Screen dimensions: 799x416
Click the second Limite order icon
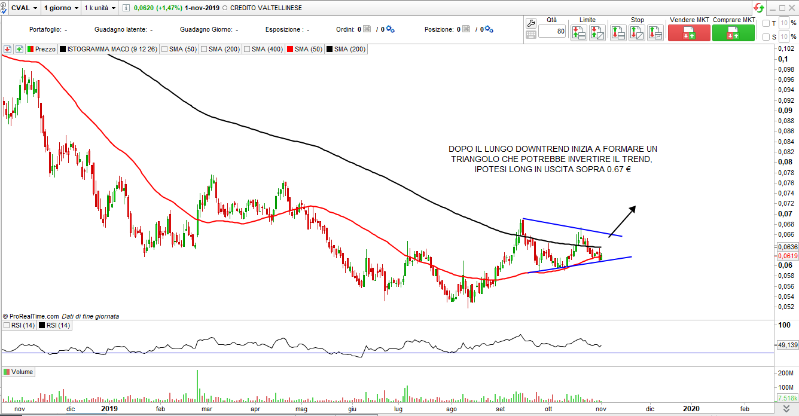point(597,33)
